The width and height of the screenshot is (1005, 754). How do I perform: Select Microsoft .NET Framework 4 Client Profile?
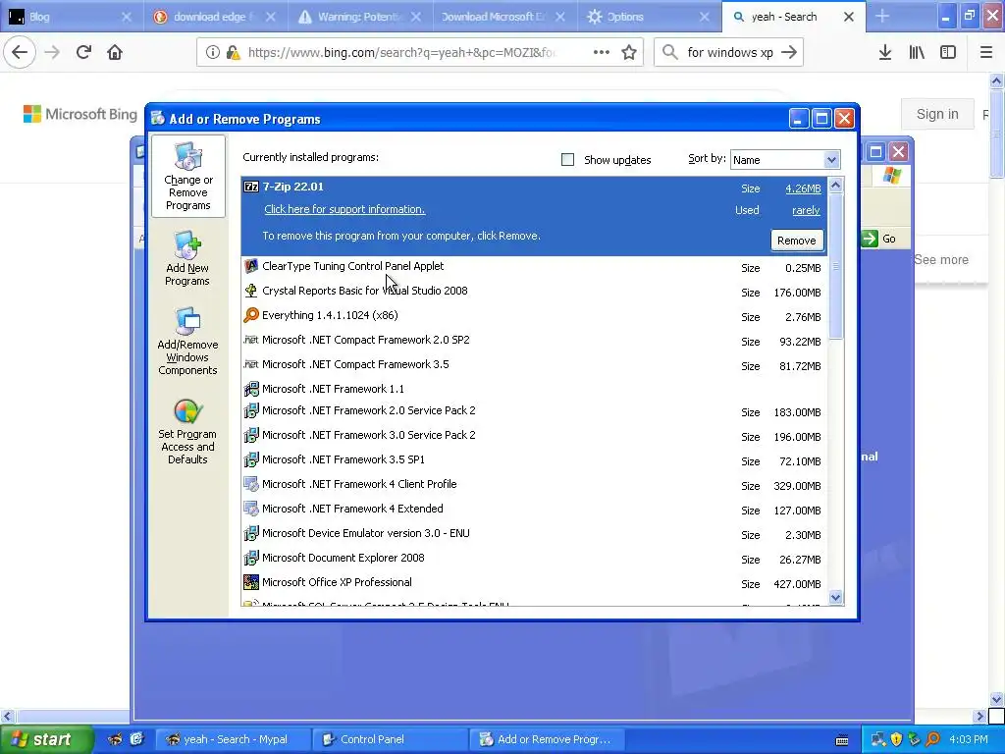(x=535, y=485)
